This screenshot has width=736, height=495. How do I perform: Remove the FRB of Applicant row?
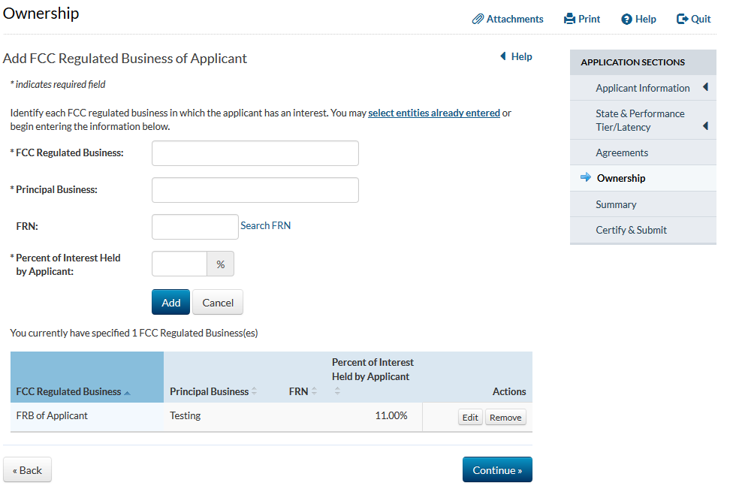[505, 418]
